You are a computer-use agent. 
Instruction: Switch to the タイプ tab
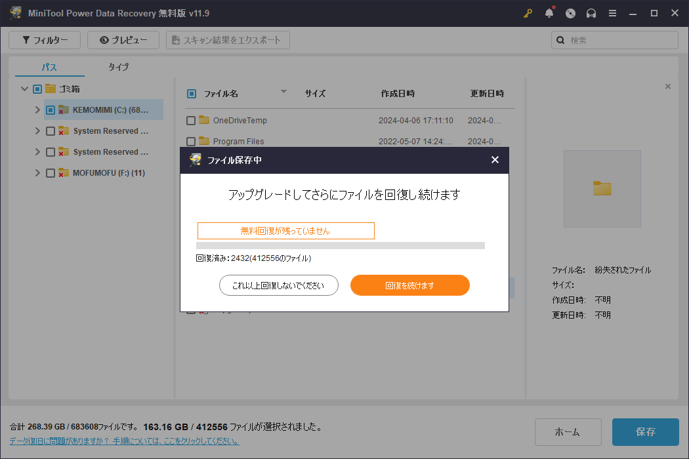(118, 67)
